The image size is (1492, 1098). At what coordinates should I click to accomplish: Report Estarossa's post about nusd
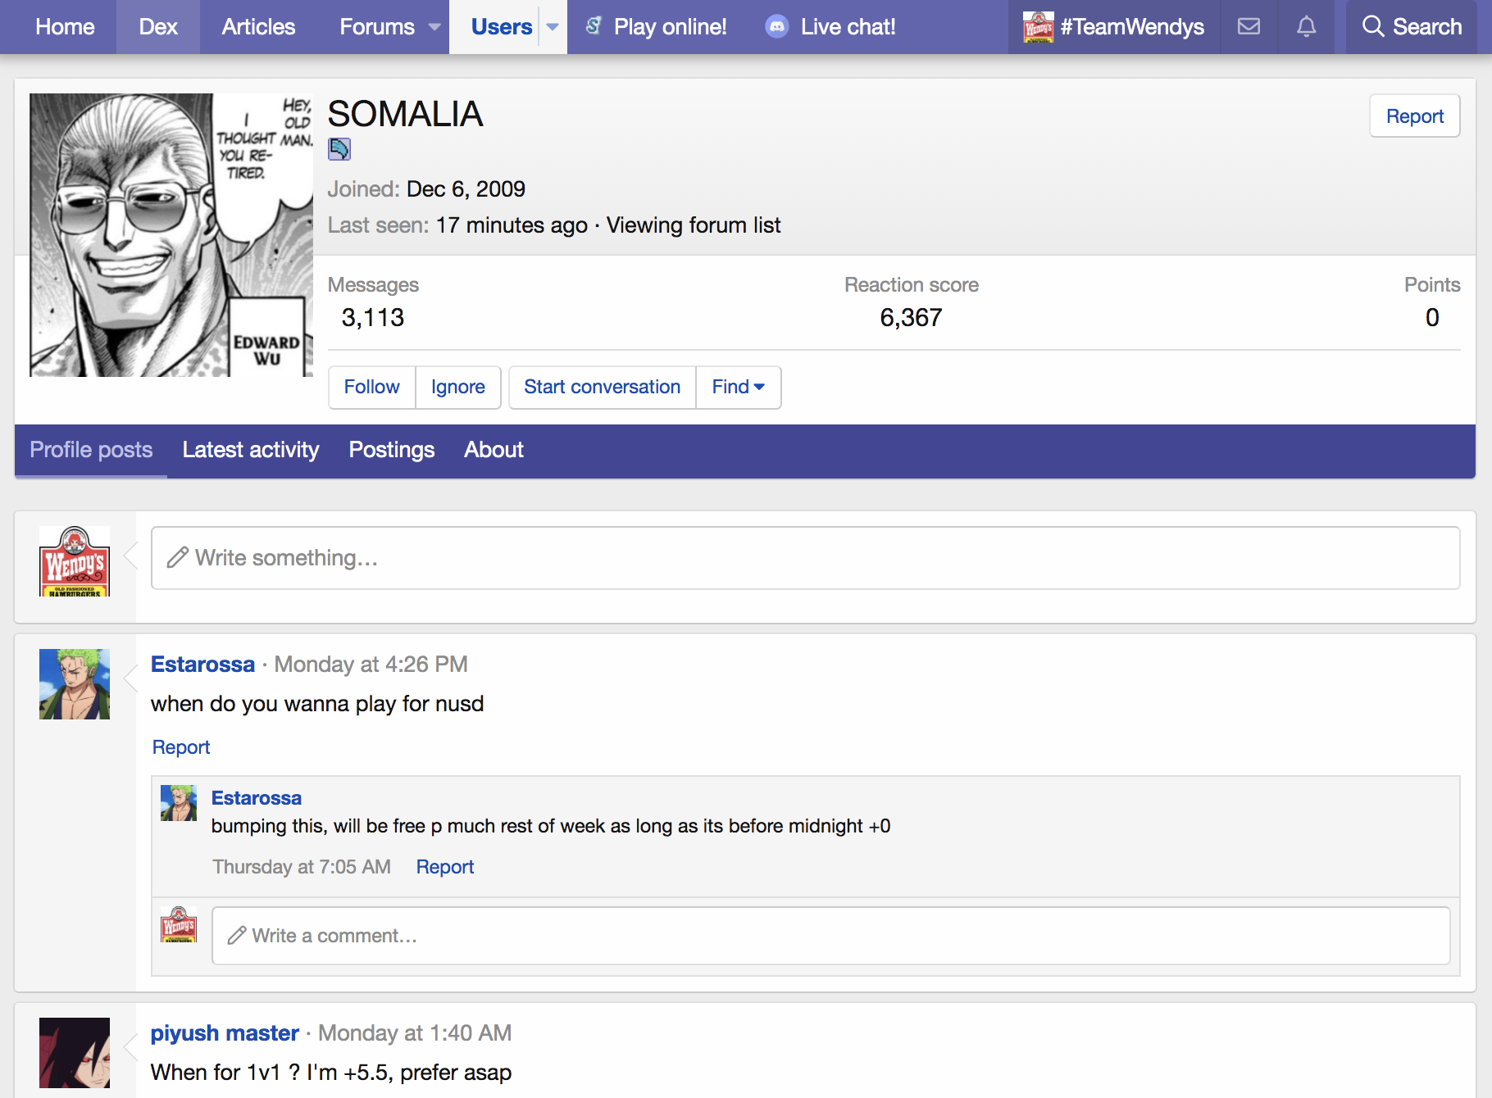(181, 747)
